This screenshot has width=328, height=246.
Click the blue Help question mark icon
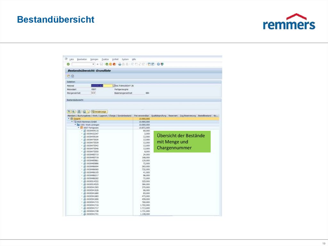158,64
